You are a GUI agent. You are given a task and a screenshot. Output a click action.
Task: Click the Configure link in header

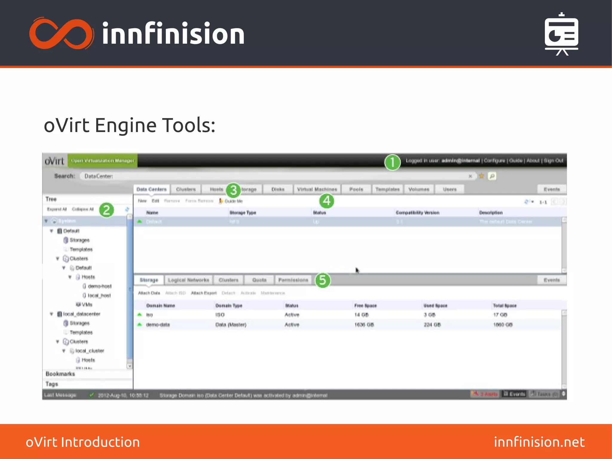tap(494, 161)
